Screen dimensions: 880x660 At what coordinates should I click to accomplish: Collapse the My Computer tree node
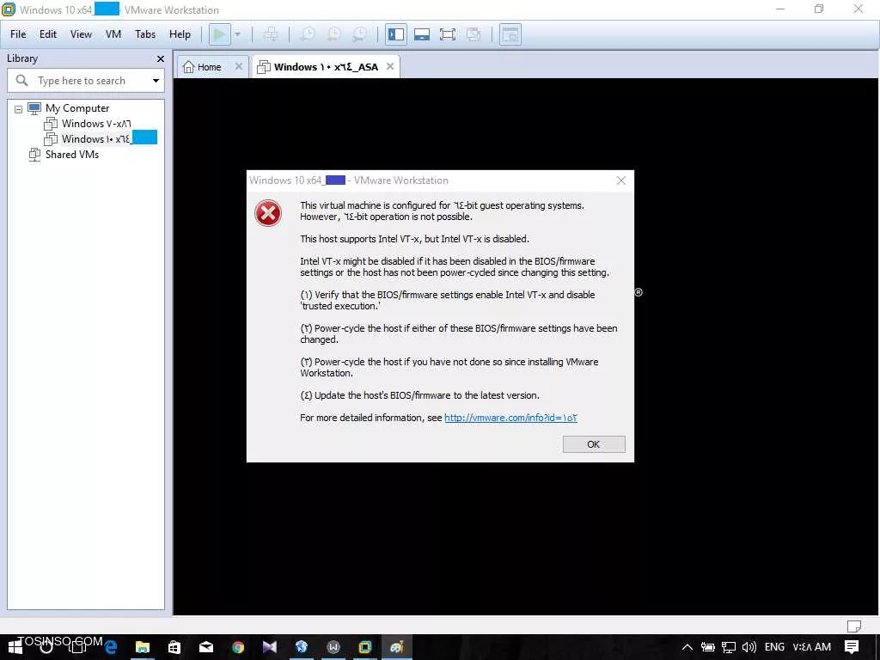[19, 109]
